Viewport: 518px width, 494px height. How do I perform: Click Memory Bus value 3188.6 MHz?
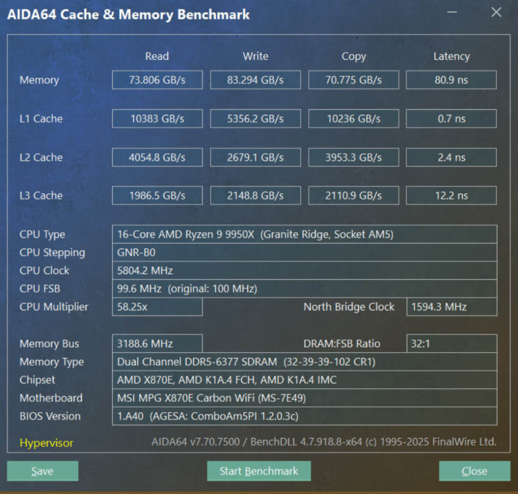pyautogui.click(x=157, y=344)
